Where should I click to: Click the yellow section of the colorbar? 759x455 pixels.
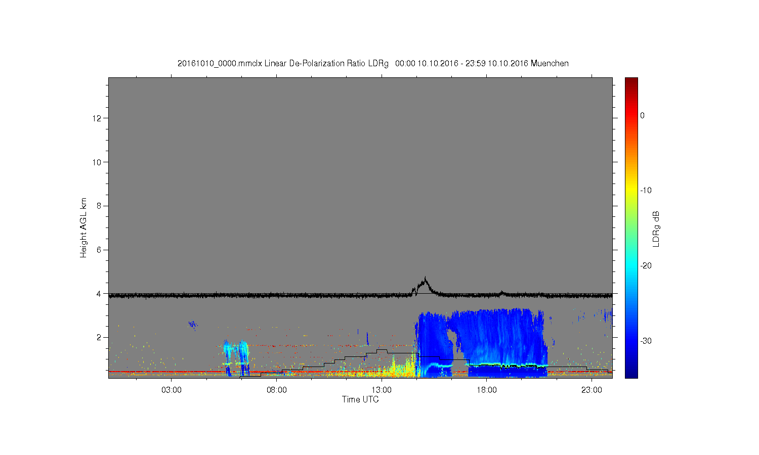pos(631,191)
